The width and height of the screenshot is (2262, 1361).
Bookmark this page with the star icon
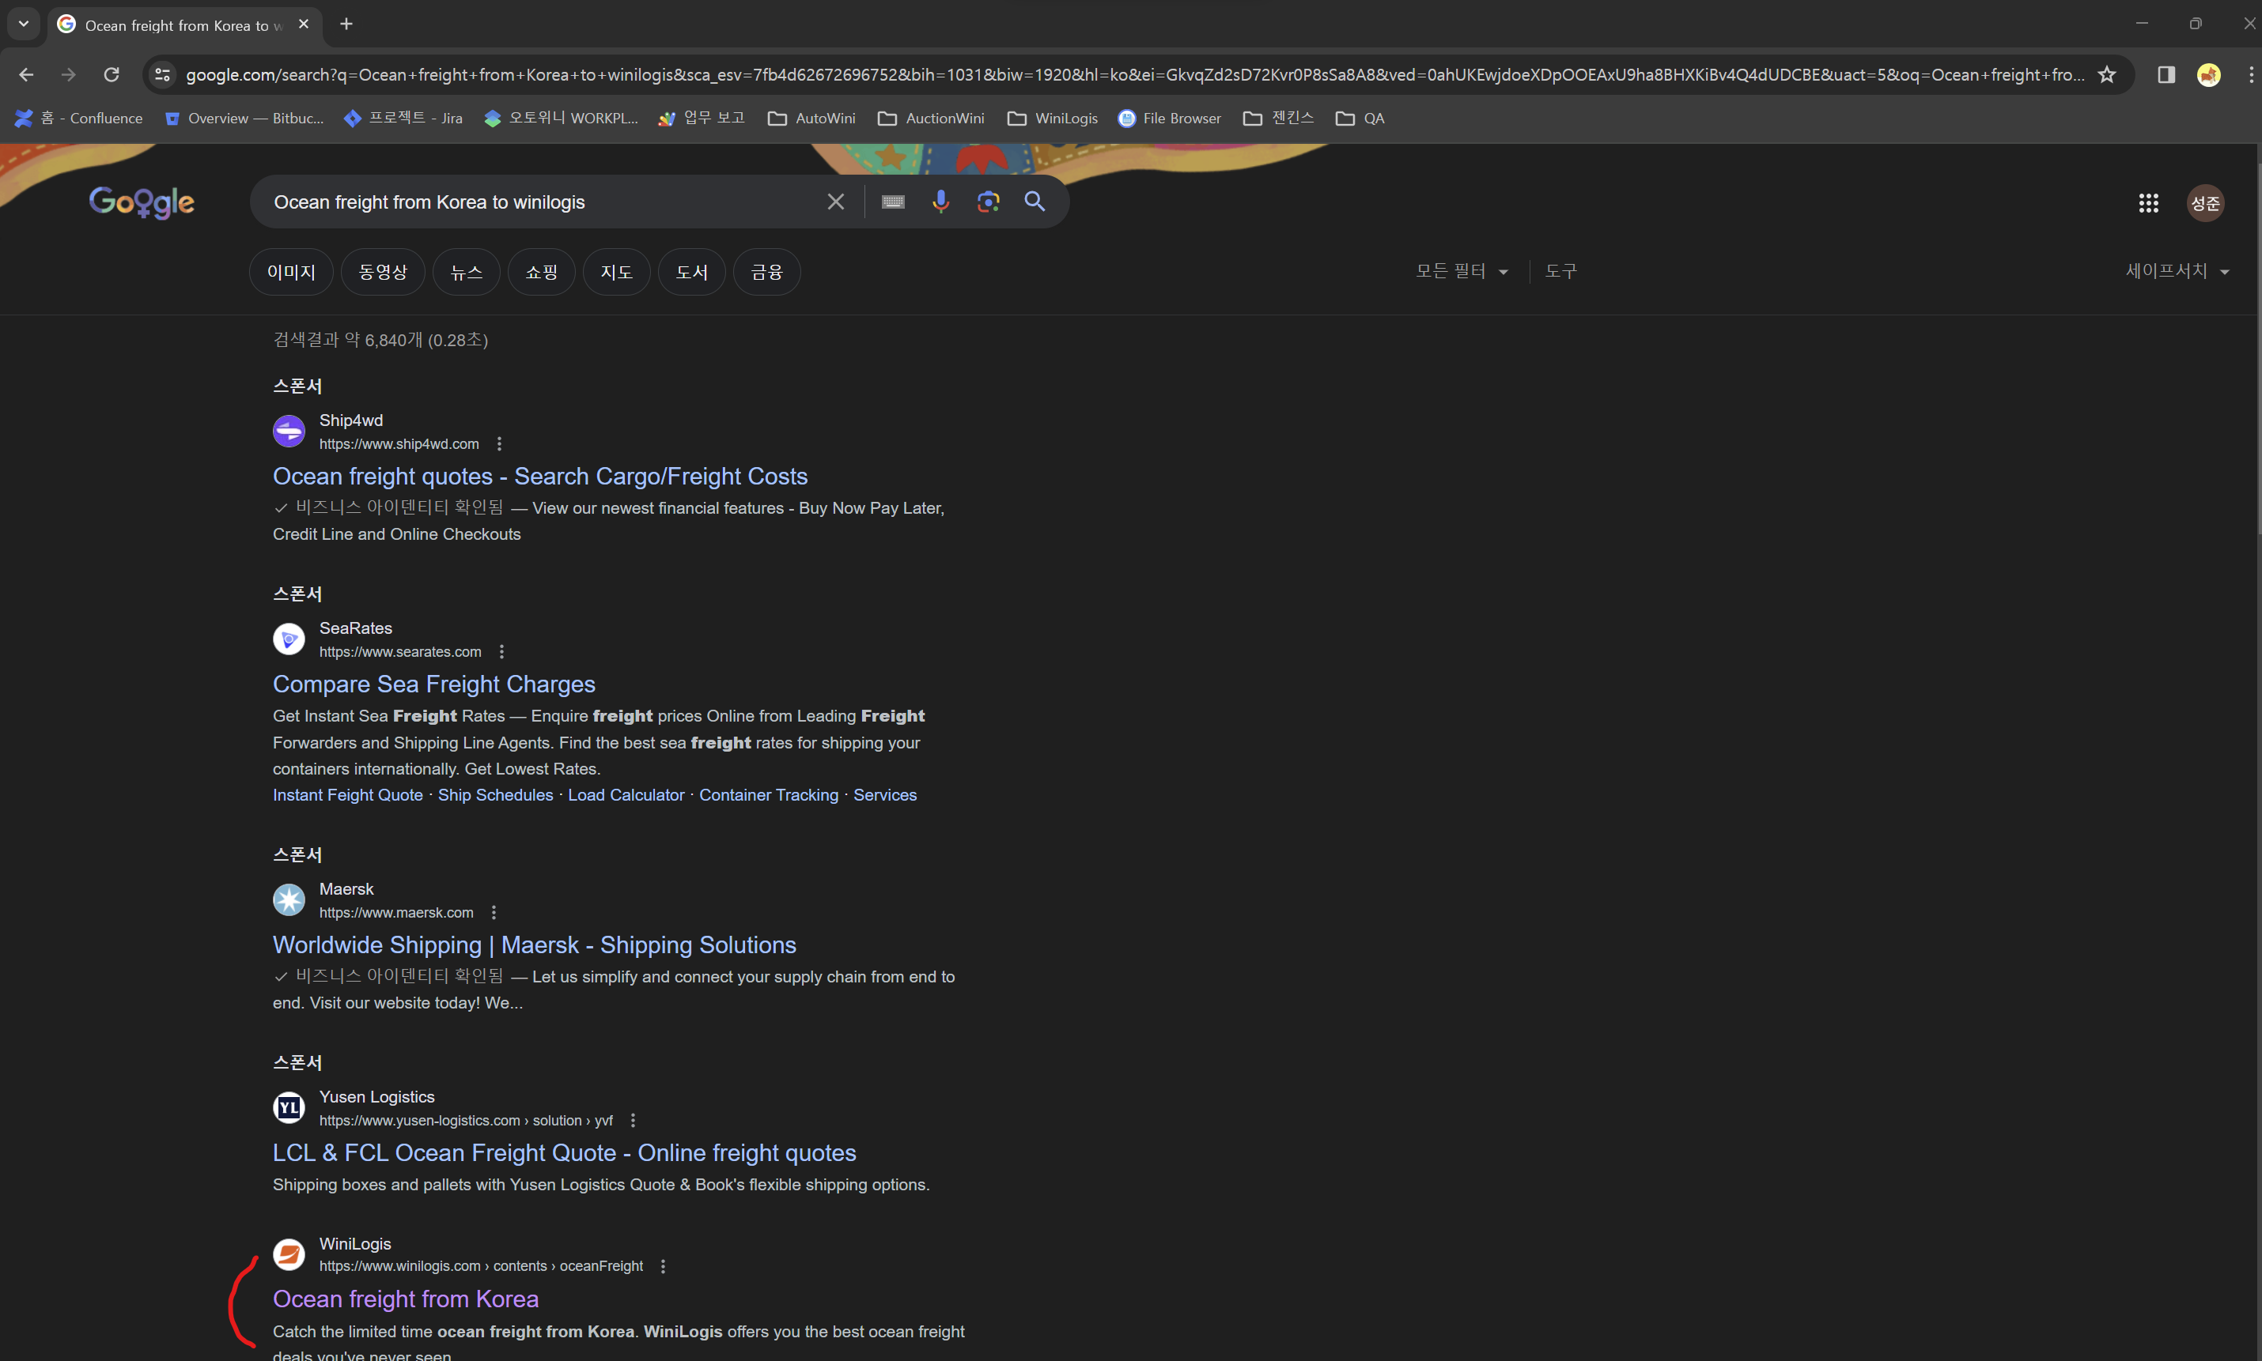tap(2106, 75)
